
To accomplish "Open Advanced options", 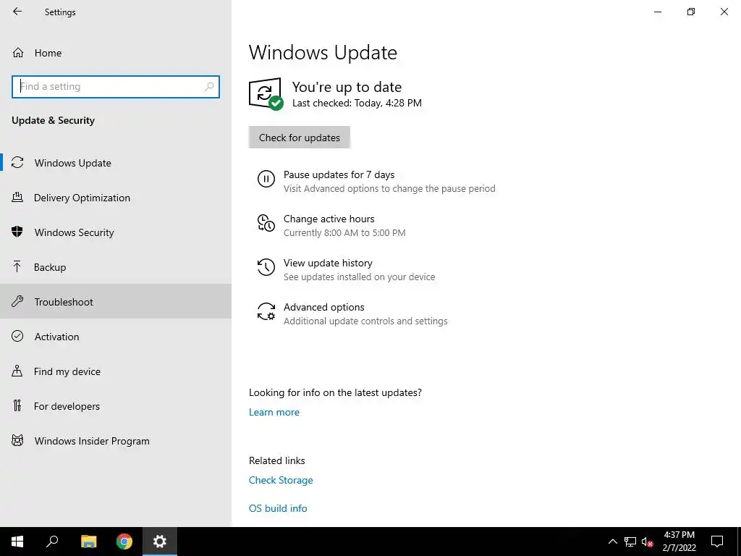I will click(x=323, y=307).
